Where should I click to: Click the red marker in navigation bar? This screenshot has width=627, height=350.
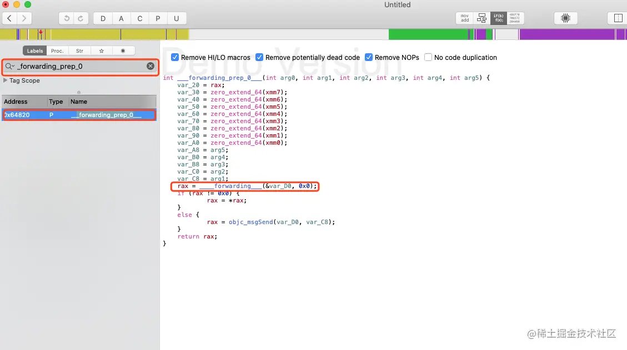point(41,32)
